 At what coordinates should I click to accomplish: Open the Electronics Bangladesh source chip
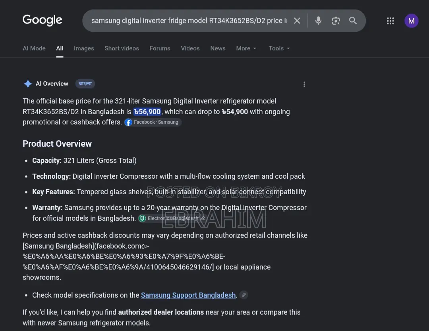point(172,218)
